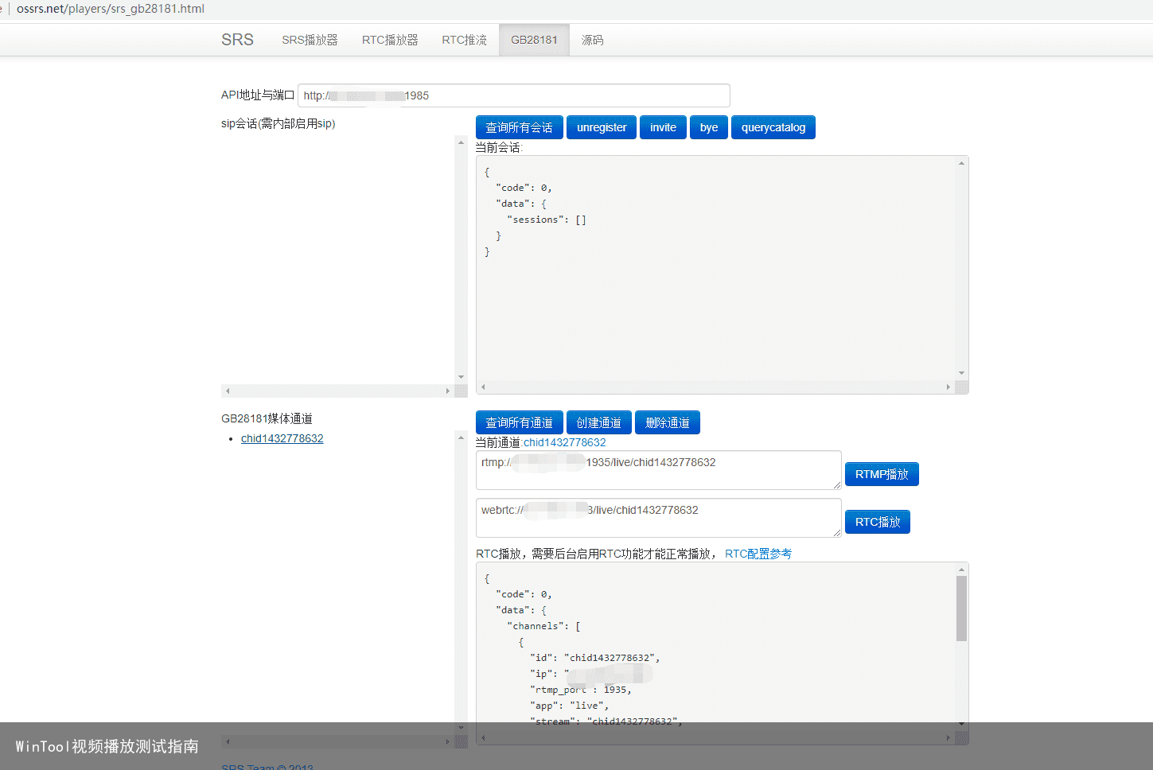Click RTMP播放 button
Image resolution: width=1153 pixels, height=770 pixels.
click(882, 474)
